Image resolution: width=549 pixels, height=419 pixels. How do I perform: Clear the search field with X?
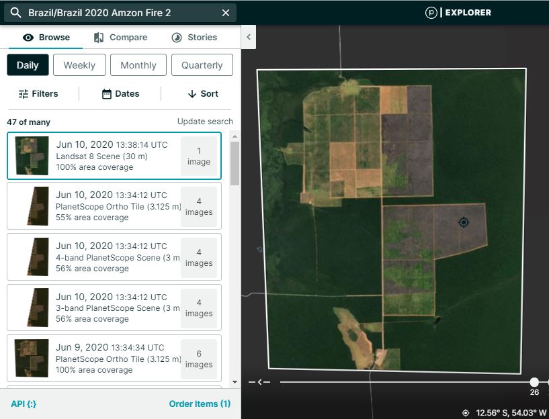(226, 13)
